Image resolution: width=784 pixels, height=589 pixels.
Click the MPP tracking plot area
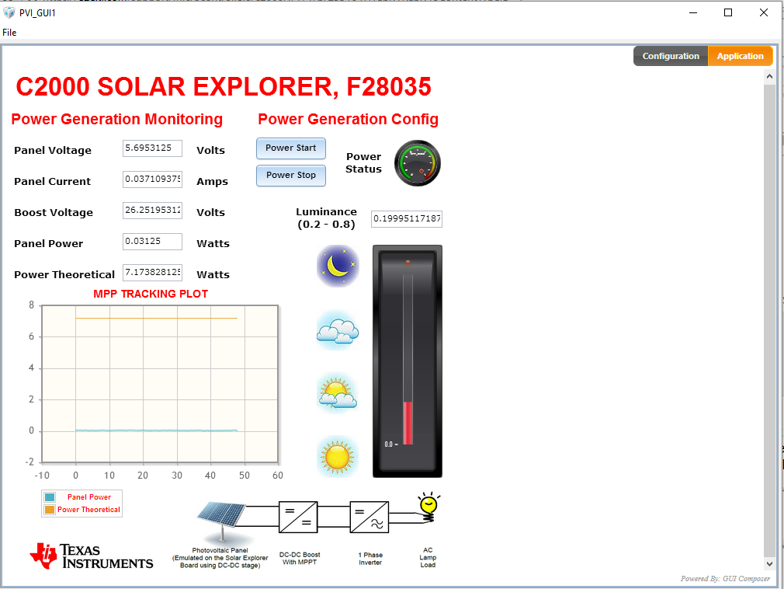(160, 383)
